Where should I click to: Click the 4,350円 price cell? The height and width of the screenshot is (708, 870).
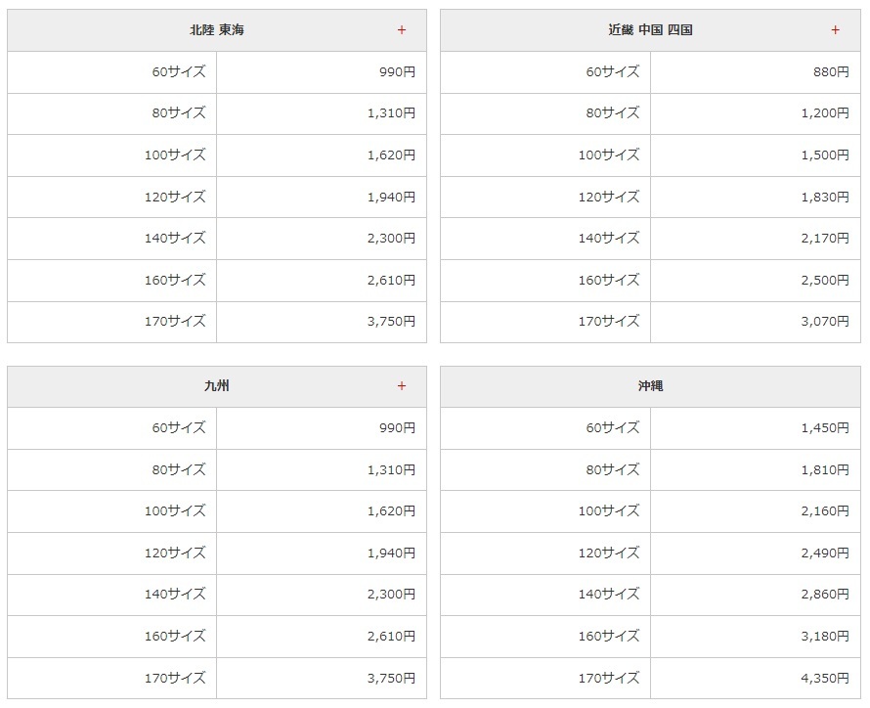(825, 677)
